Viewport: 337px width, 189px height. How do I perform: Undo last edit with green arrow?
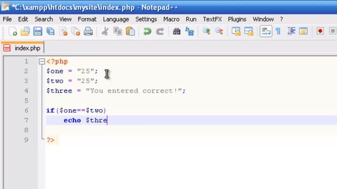147,31
